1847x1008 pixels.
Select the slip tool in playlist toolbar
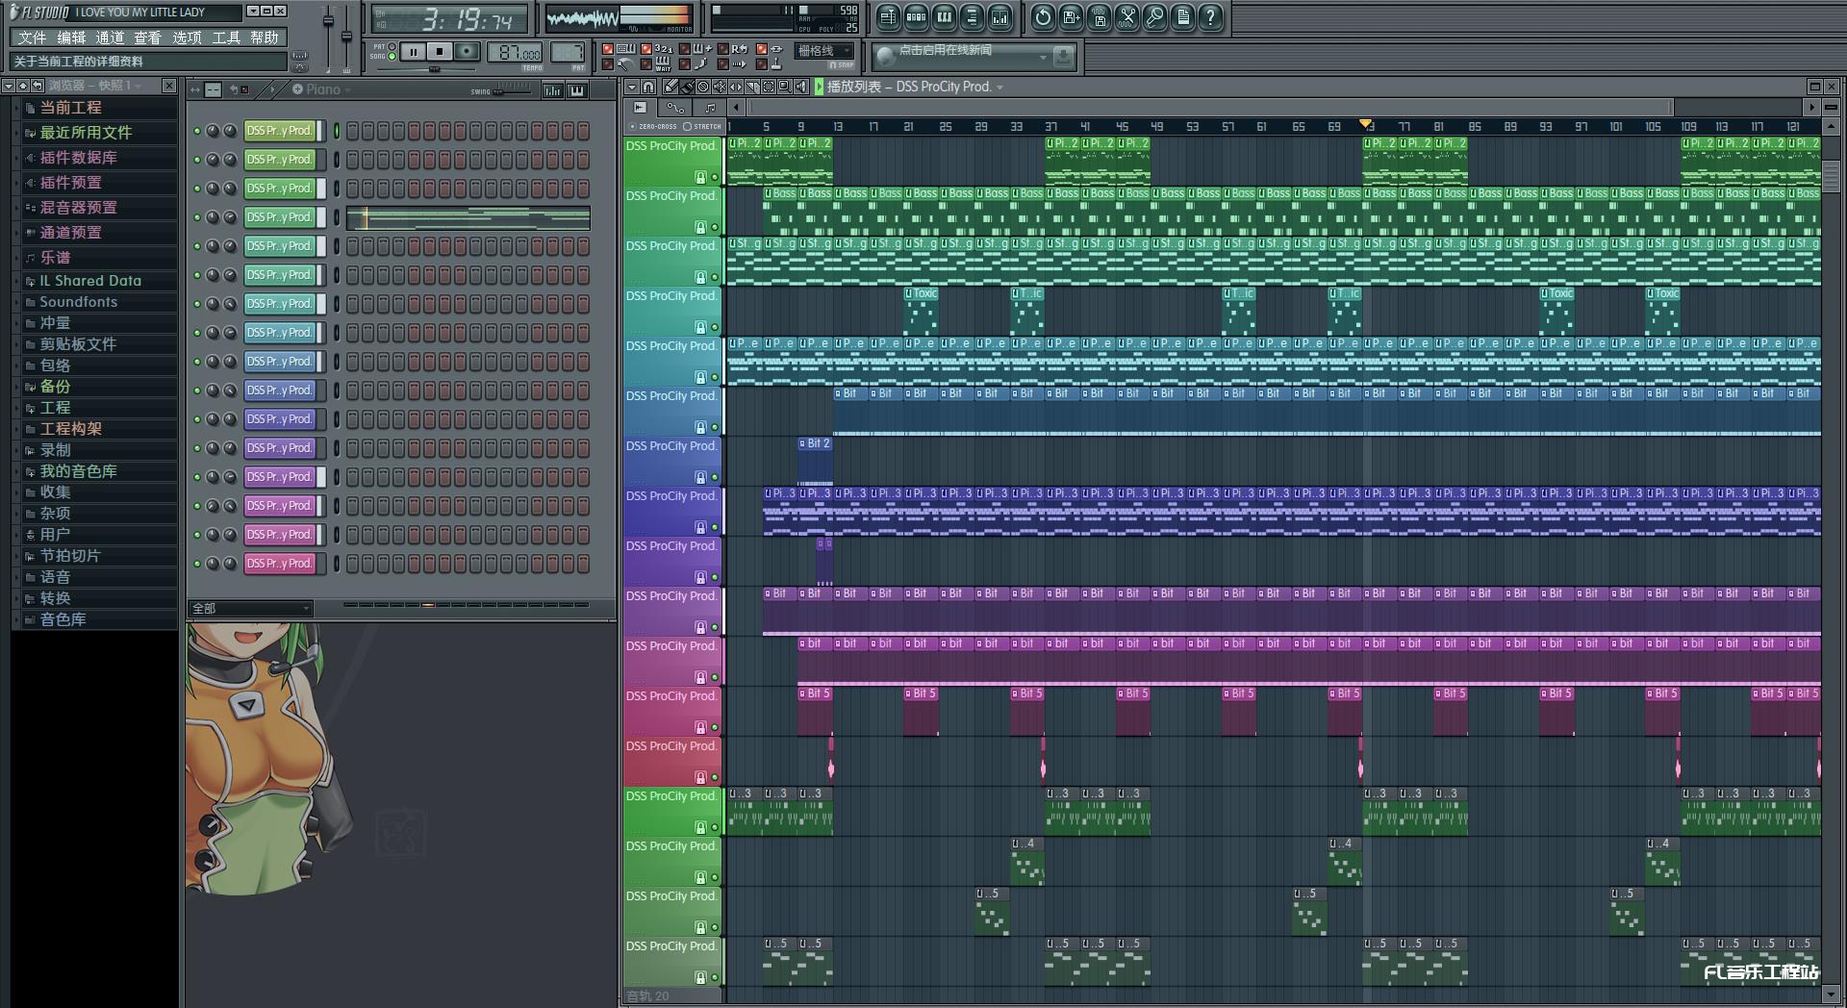(736, 87)
